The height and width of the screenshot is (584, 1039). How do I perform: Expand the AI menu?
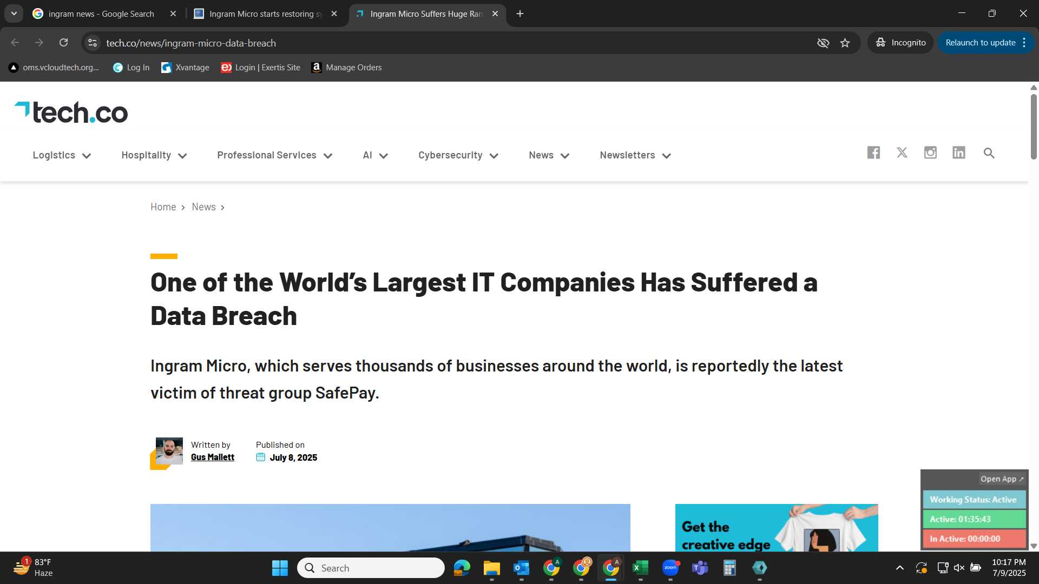[376, 156]
